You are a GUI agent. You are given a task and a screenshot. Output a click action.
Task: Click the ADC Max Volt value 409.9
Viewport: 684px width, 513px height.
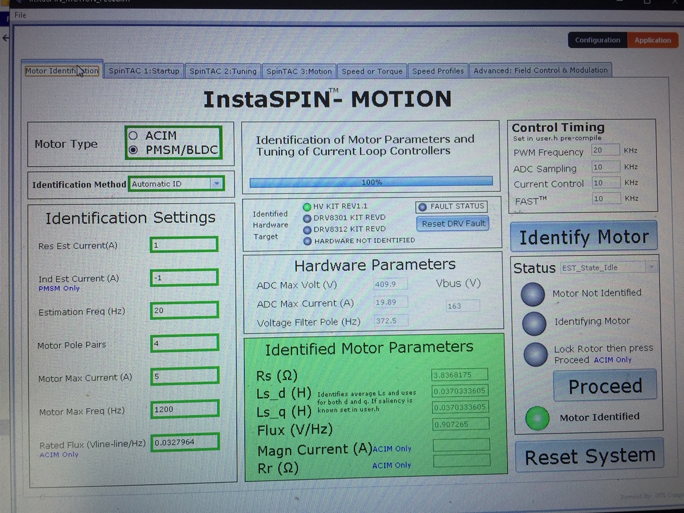(x=391, y=284)
